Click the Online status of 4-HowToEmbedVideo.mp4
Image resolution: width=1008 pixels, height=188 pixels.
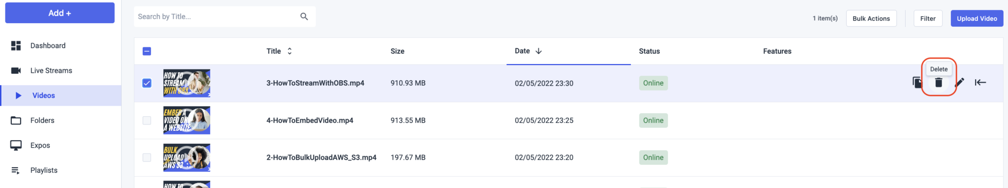click(653, 120)
